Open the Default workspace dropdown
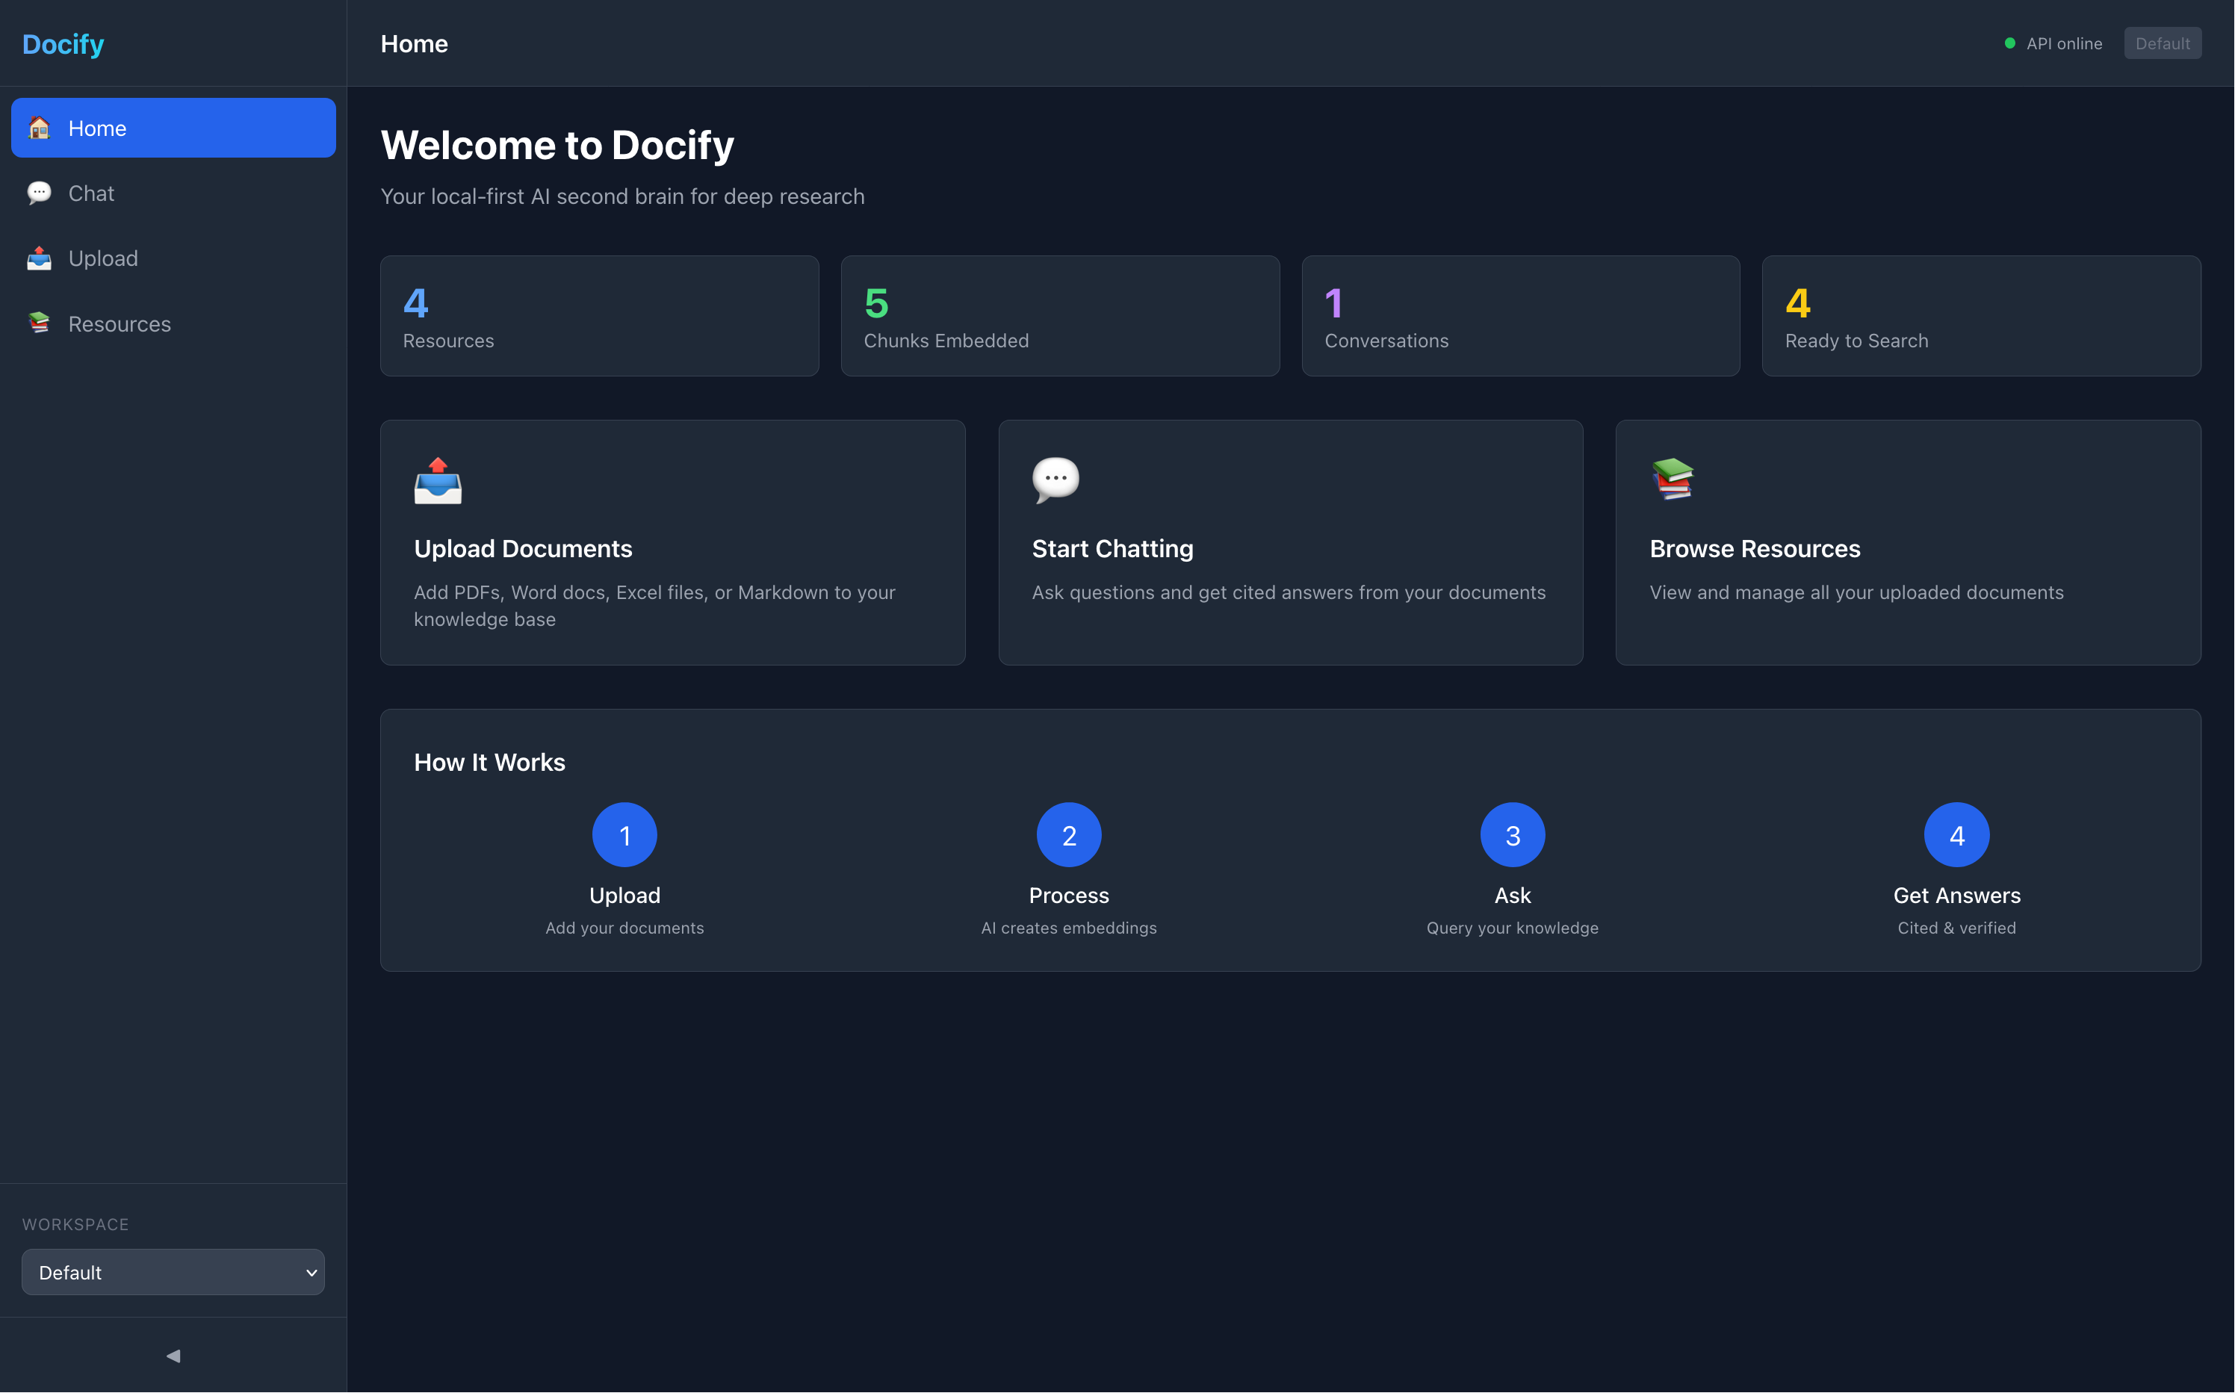 pos(173,1272)
